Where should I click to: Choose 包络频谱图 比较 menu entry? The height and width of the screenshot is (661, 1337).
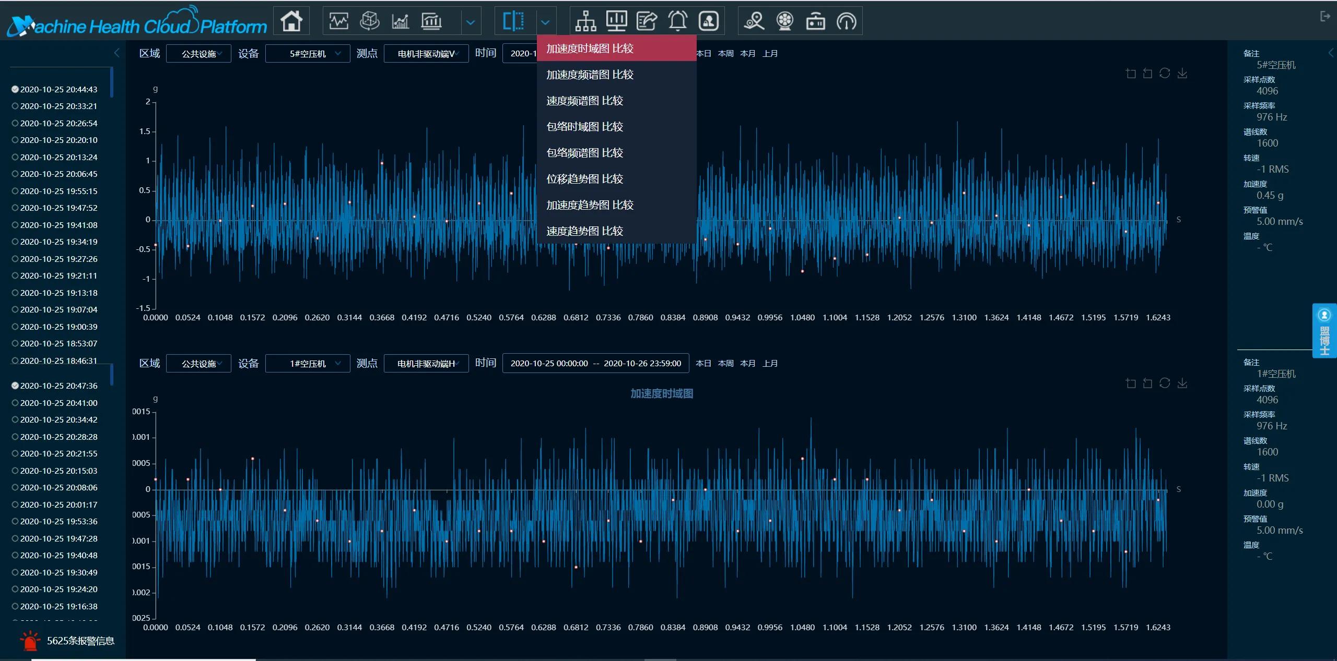pyautogui.click(x=616, y=153)
